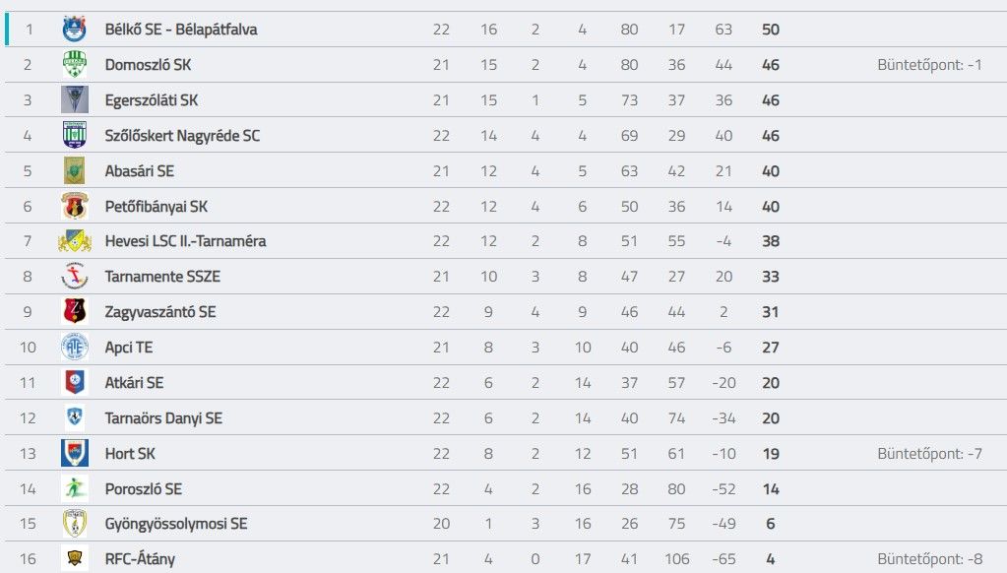Click the Bélkő SE club crest icon
This screenshot has height=573, width=1007.
[75, 30]
